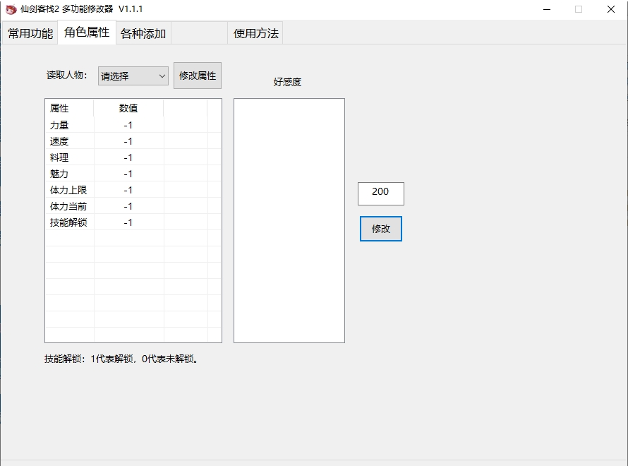Minimize the 仙剑客栈2 修改器 window
This screenshot has width=628, height=466.
(547, 9)
